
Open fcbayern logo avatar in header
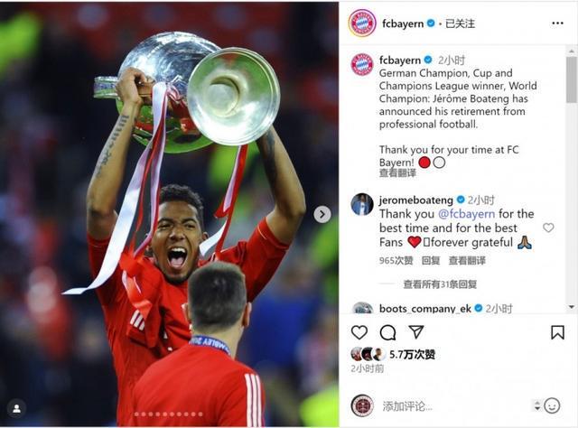point(362,23)
